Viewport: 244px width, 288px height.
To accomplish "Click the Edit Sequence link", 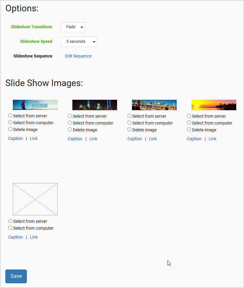I will 78,56.
